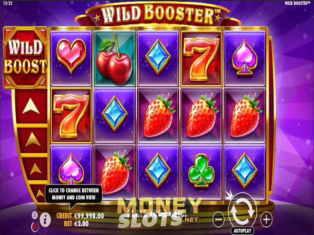Select the third Wild Boost arrow
This screenshot has width=314, height=235.
[36, 169]
